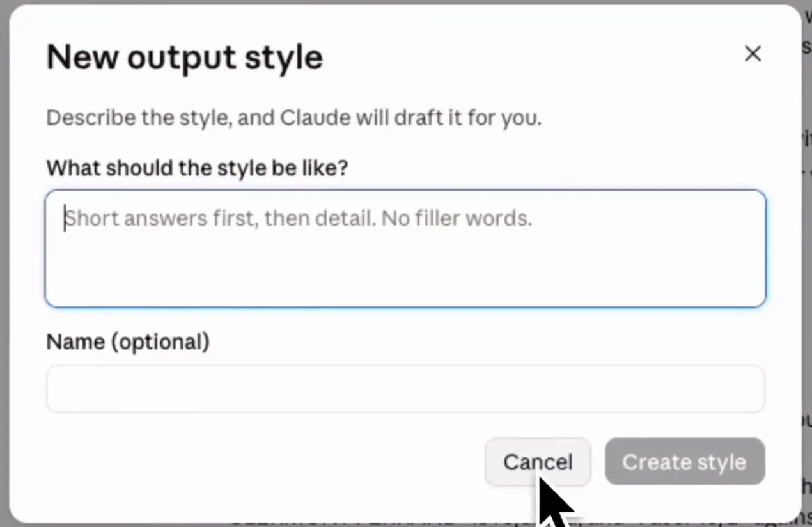The width and height of the screenshot is (812, 527).
Task: Click the 'Name (optional)' label
Action: click(x=128, y=342)
